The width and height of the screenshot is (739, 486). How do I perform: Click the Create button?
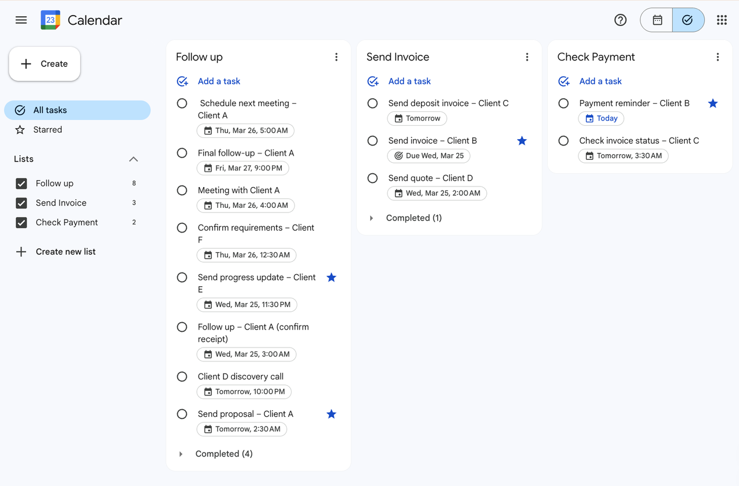pyautogui.click(x=44, y=63)
